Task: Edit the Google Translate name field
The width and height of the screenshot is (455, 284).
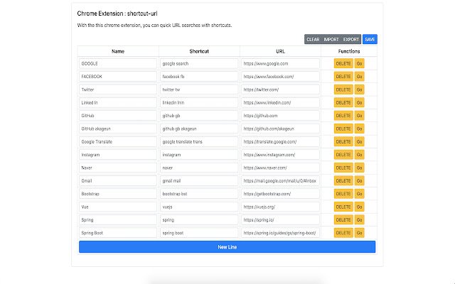Action: (118, 142)
